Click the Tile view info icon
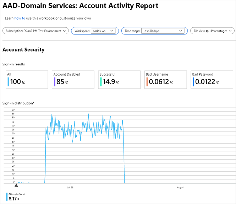 click(x=207, y=31)
